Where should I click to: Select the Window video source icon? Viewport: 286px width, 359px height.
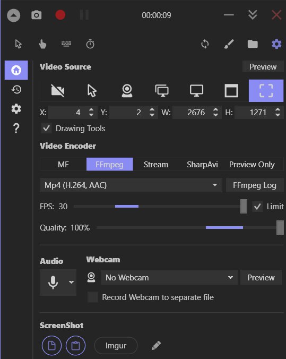(231, 91)
